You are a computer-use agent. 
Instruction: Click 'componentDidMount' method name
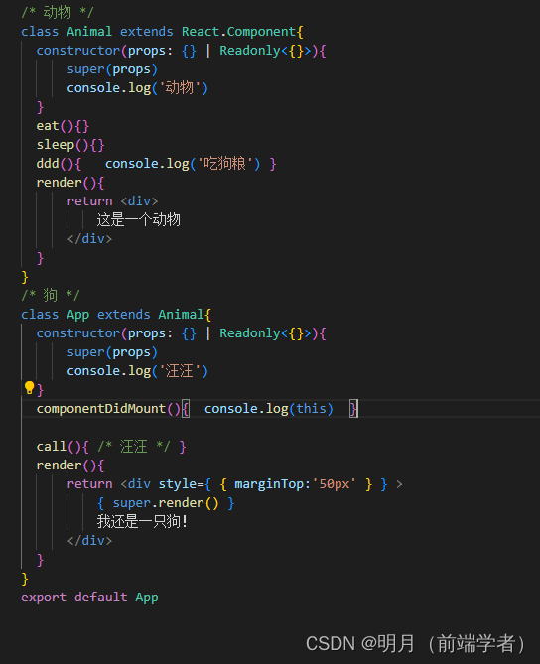101,409
